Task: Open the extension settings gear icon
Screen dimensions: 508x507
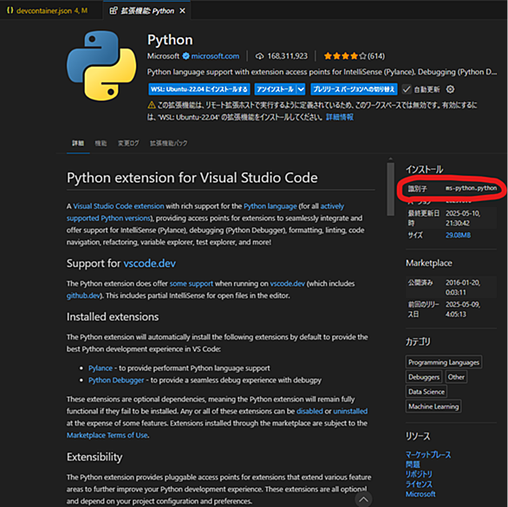Action: (450, 89)
